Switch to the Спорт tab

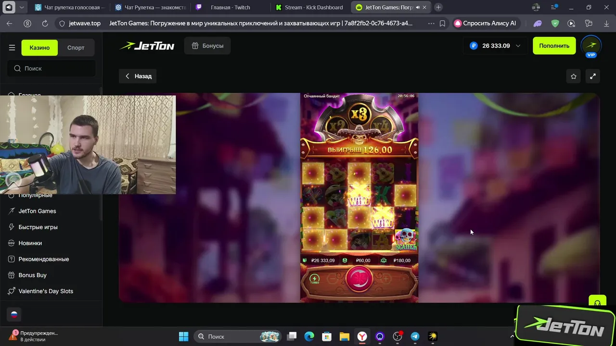click(x=76, y=48)
